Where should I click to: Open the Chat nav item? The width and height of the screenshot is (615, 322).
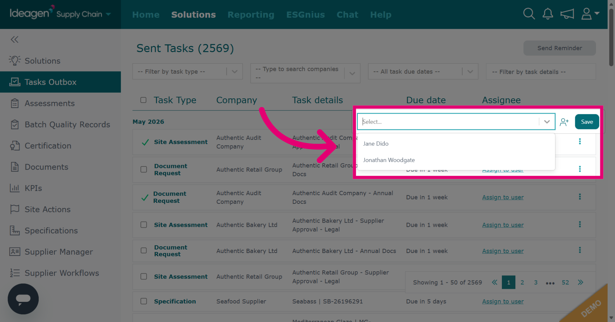(x=347, y=15)
